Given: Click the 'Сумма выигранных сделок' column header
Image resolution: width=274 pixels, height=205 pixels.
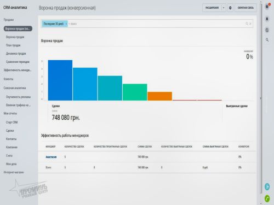Looking at the screenshot, I should (215, 147).
